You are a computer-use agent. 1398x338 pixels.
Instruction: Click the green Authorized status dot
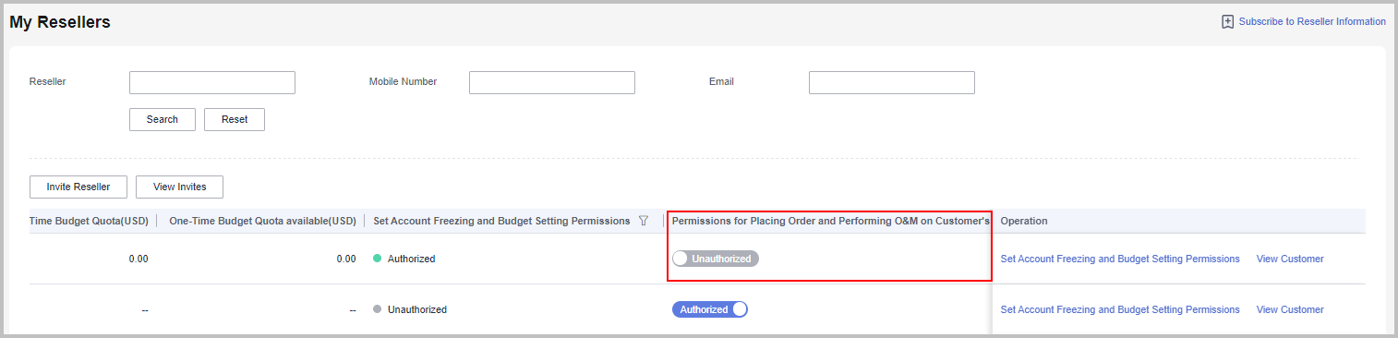point(377,259)
